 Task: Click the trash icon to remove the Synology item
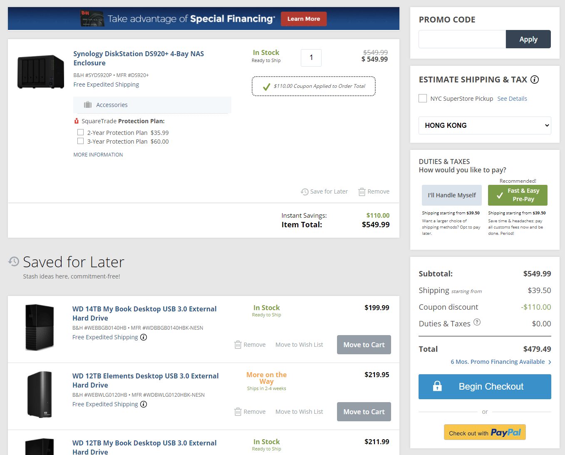tap(362, 191)
